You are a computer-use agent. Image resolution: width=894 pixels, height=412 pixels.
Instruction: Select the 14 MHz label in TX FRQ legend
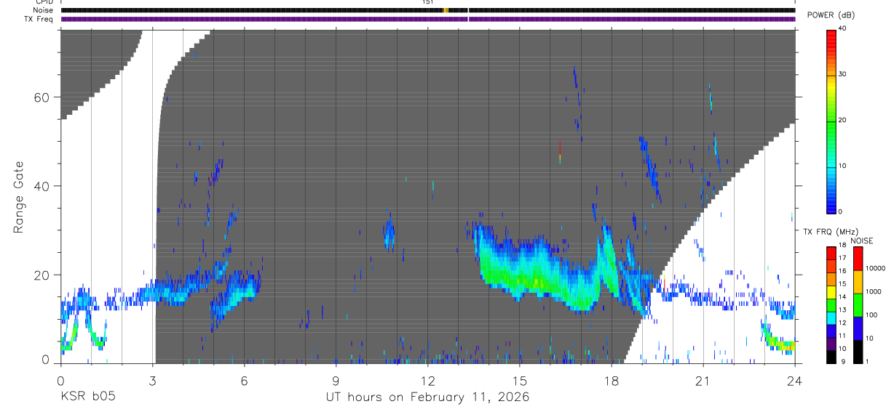pyautogui.click(x=842, y=297)
